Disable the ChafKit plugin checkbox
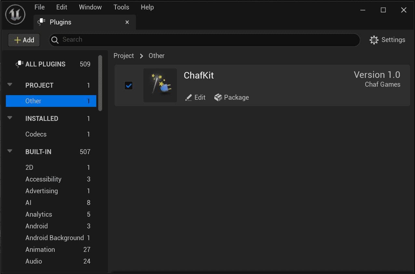 [129, 86]
